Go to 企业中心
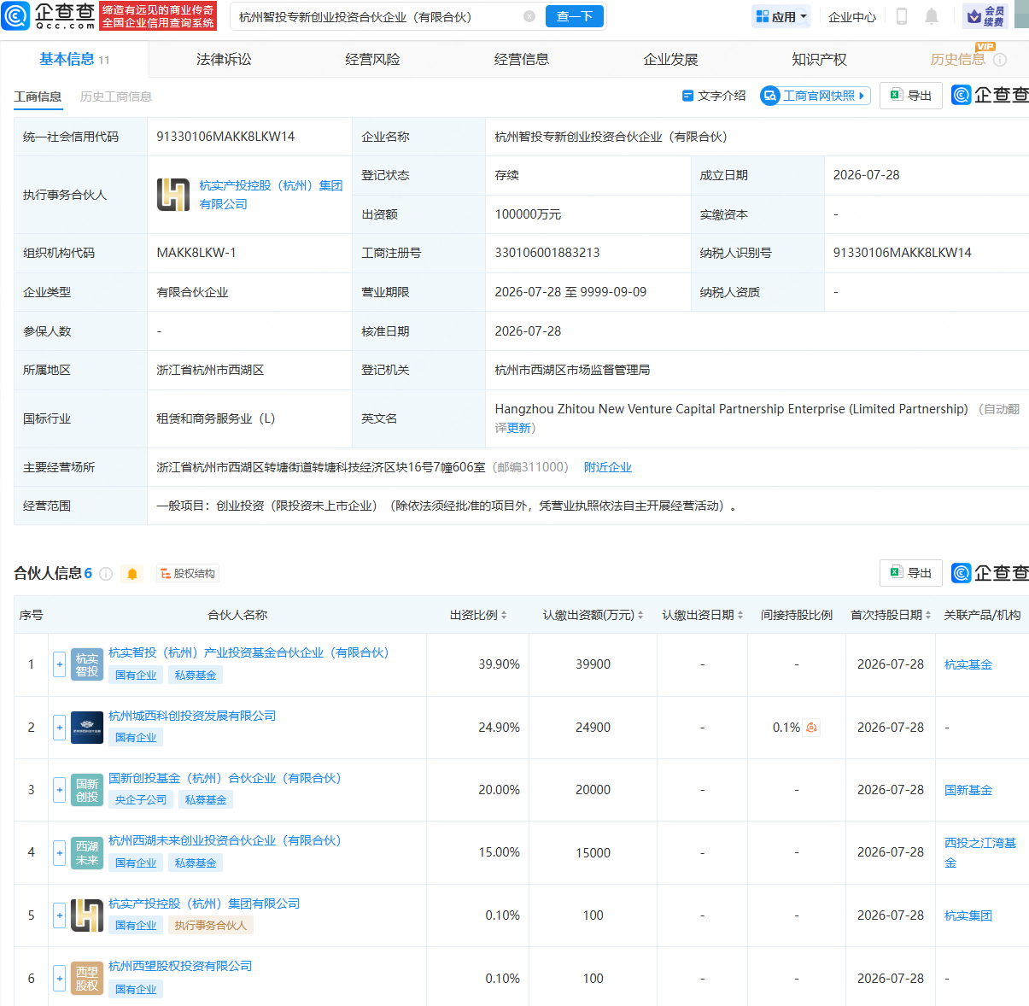This screenshot has width=1029, height=1006. [x=852, y=17]
